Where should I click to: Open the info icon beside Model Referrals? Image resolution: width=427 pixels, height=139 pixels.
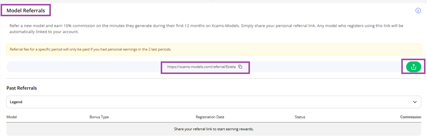418,11
